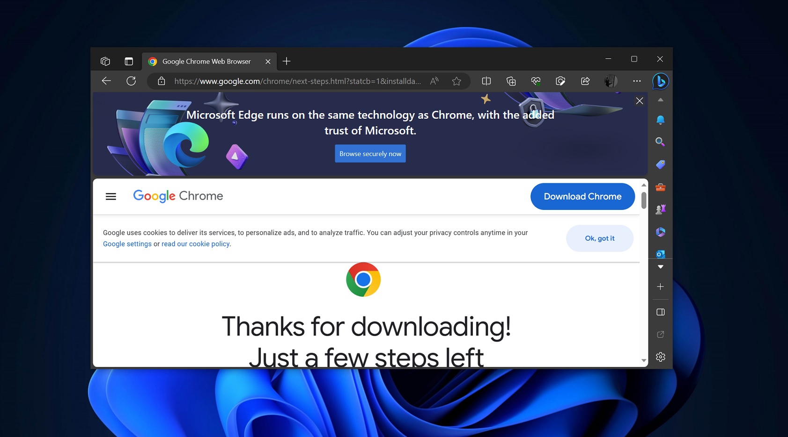
Task: Toggle sidebar search notifications bell
Action: pos(660,119)
